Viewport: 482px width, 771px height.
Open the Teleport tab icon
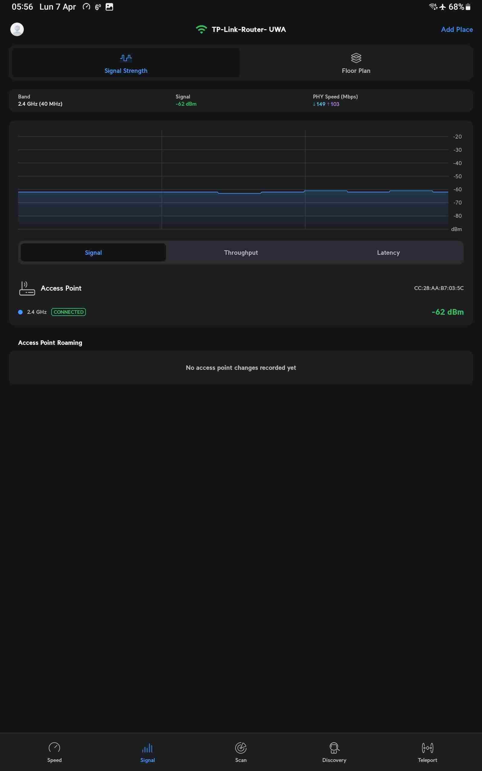coord(427,748)
